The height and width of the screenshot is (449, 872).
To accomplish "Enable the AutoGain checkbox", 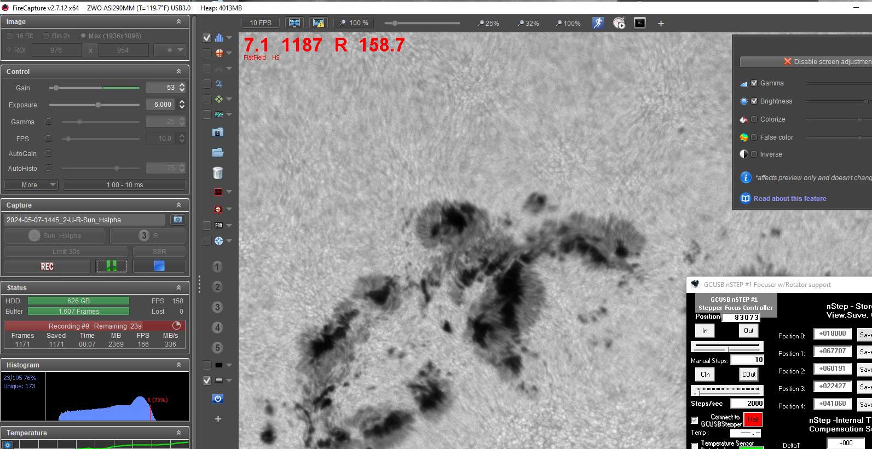I will (x=48, y=153).
